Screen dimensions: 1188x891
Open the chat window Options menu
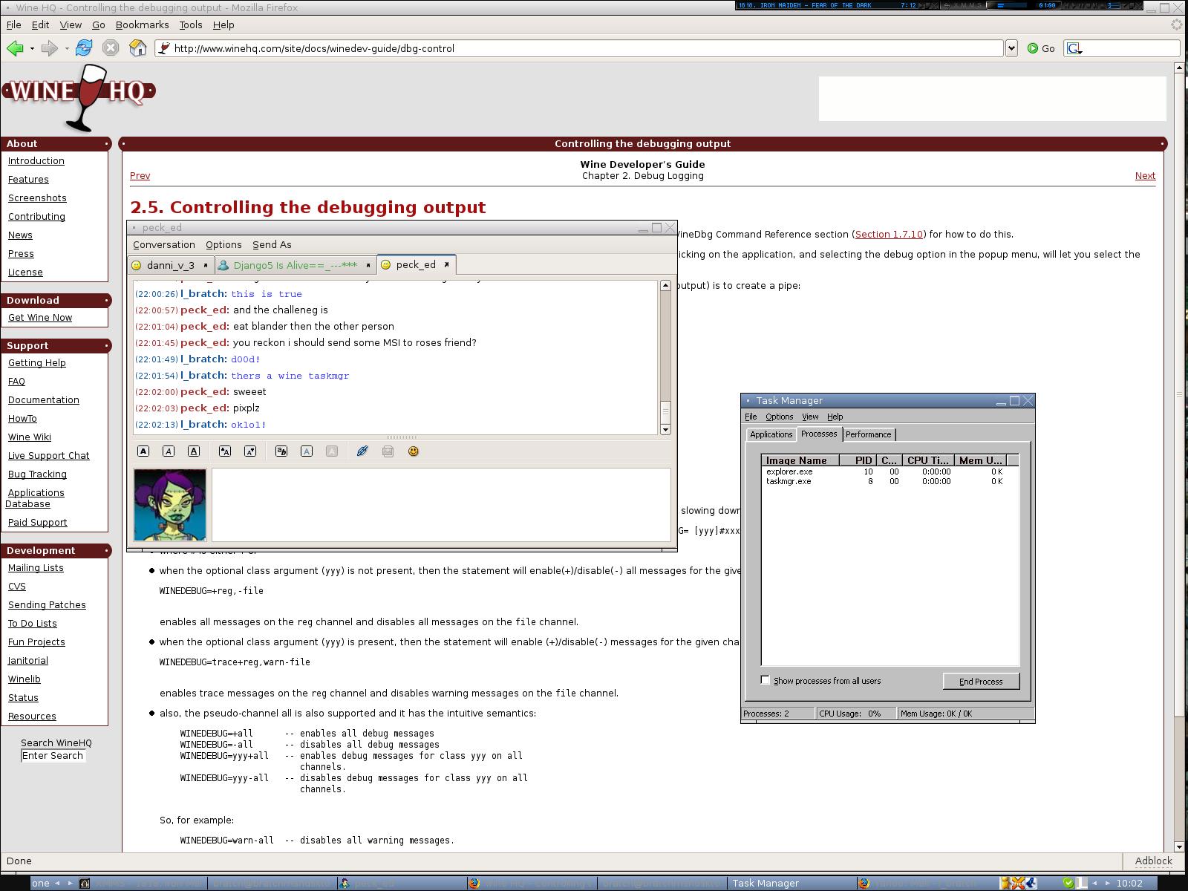coord(223,245)
